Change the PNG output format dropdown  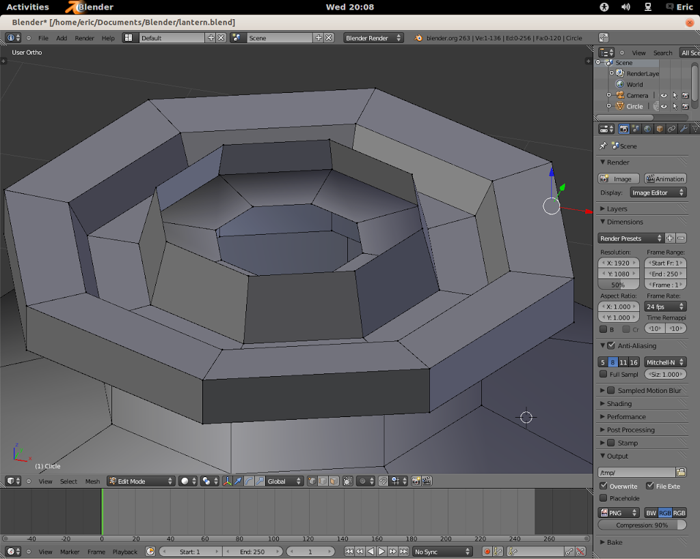click(619, 513)
